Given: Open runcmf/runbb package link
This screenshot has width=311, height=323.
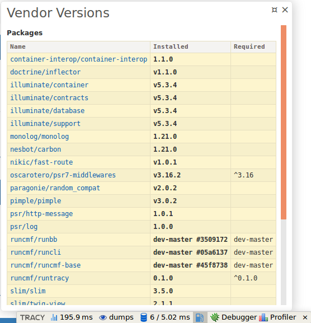Looking at the screenshot, I should pyautogui.click(x=34, y=240).
